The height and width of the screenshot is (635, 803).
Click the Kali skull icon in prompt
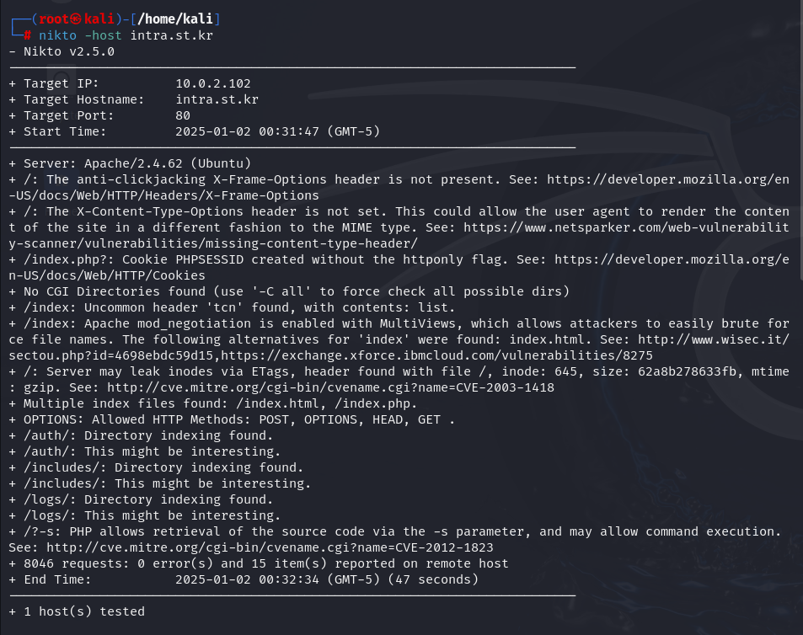pos(76,19)
